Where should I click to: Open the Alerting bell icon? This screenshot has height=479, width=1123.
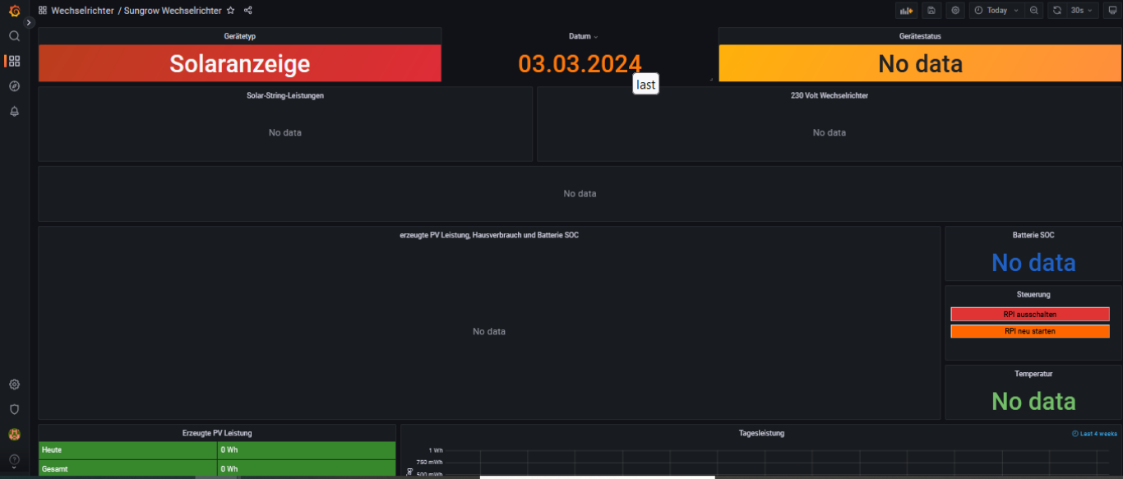click(x=14, y=112)
